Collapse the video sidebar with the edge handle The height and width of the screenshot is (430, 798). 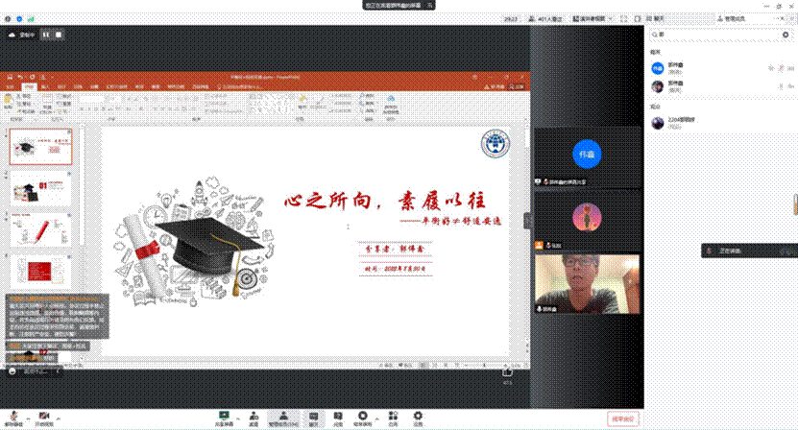pos(526,220)
